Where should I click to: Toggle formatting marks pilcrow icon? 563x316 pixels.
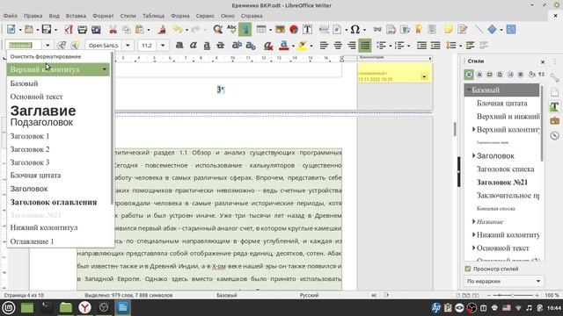tap(245, 29)
